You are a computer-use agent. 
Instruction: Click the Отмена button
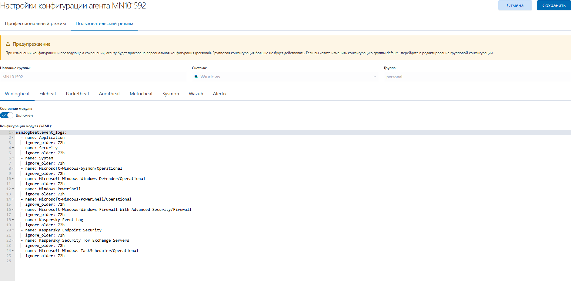tap(515, 5)
